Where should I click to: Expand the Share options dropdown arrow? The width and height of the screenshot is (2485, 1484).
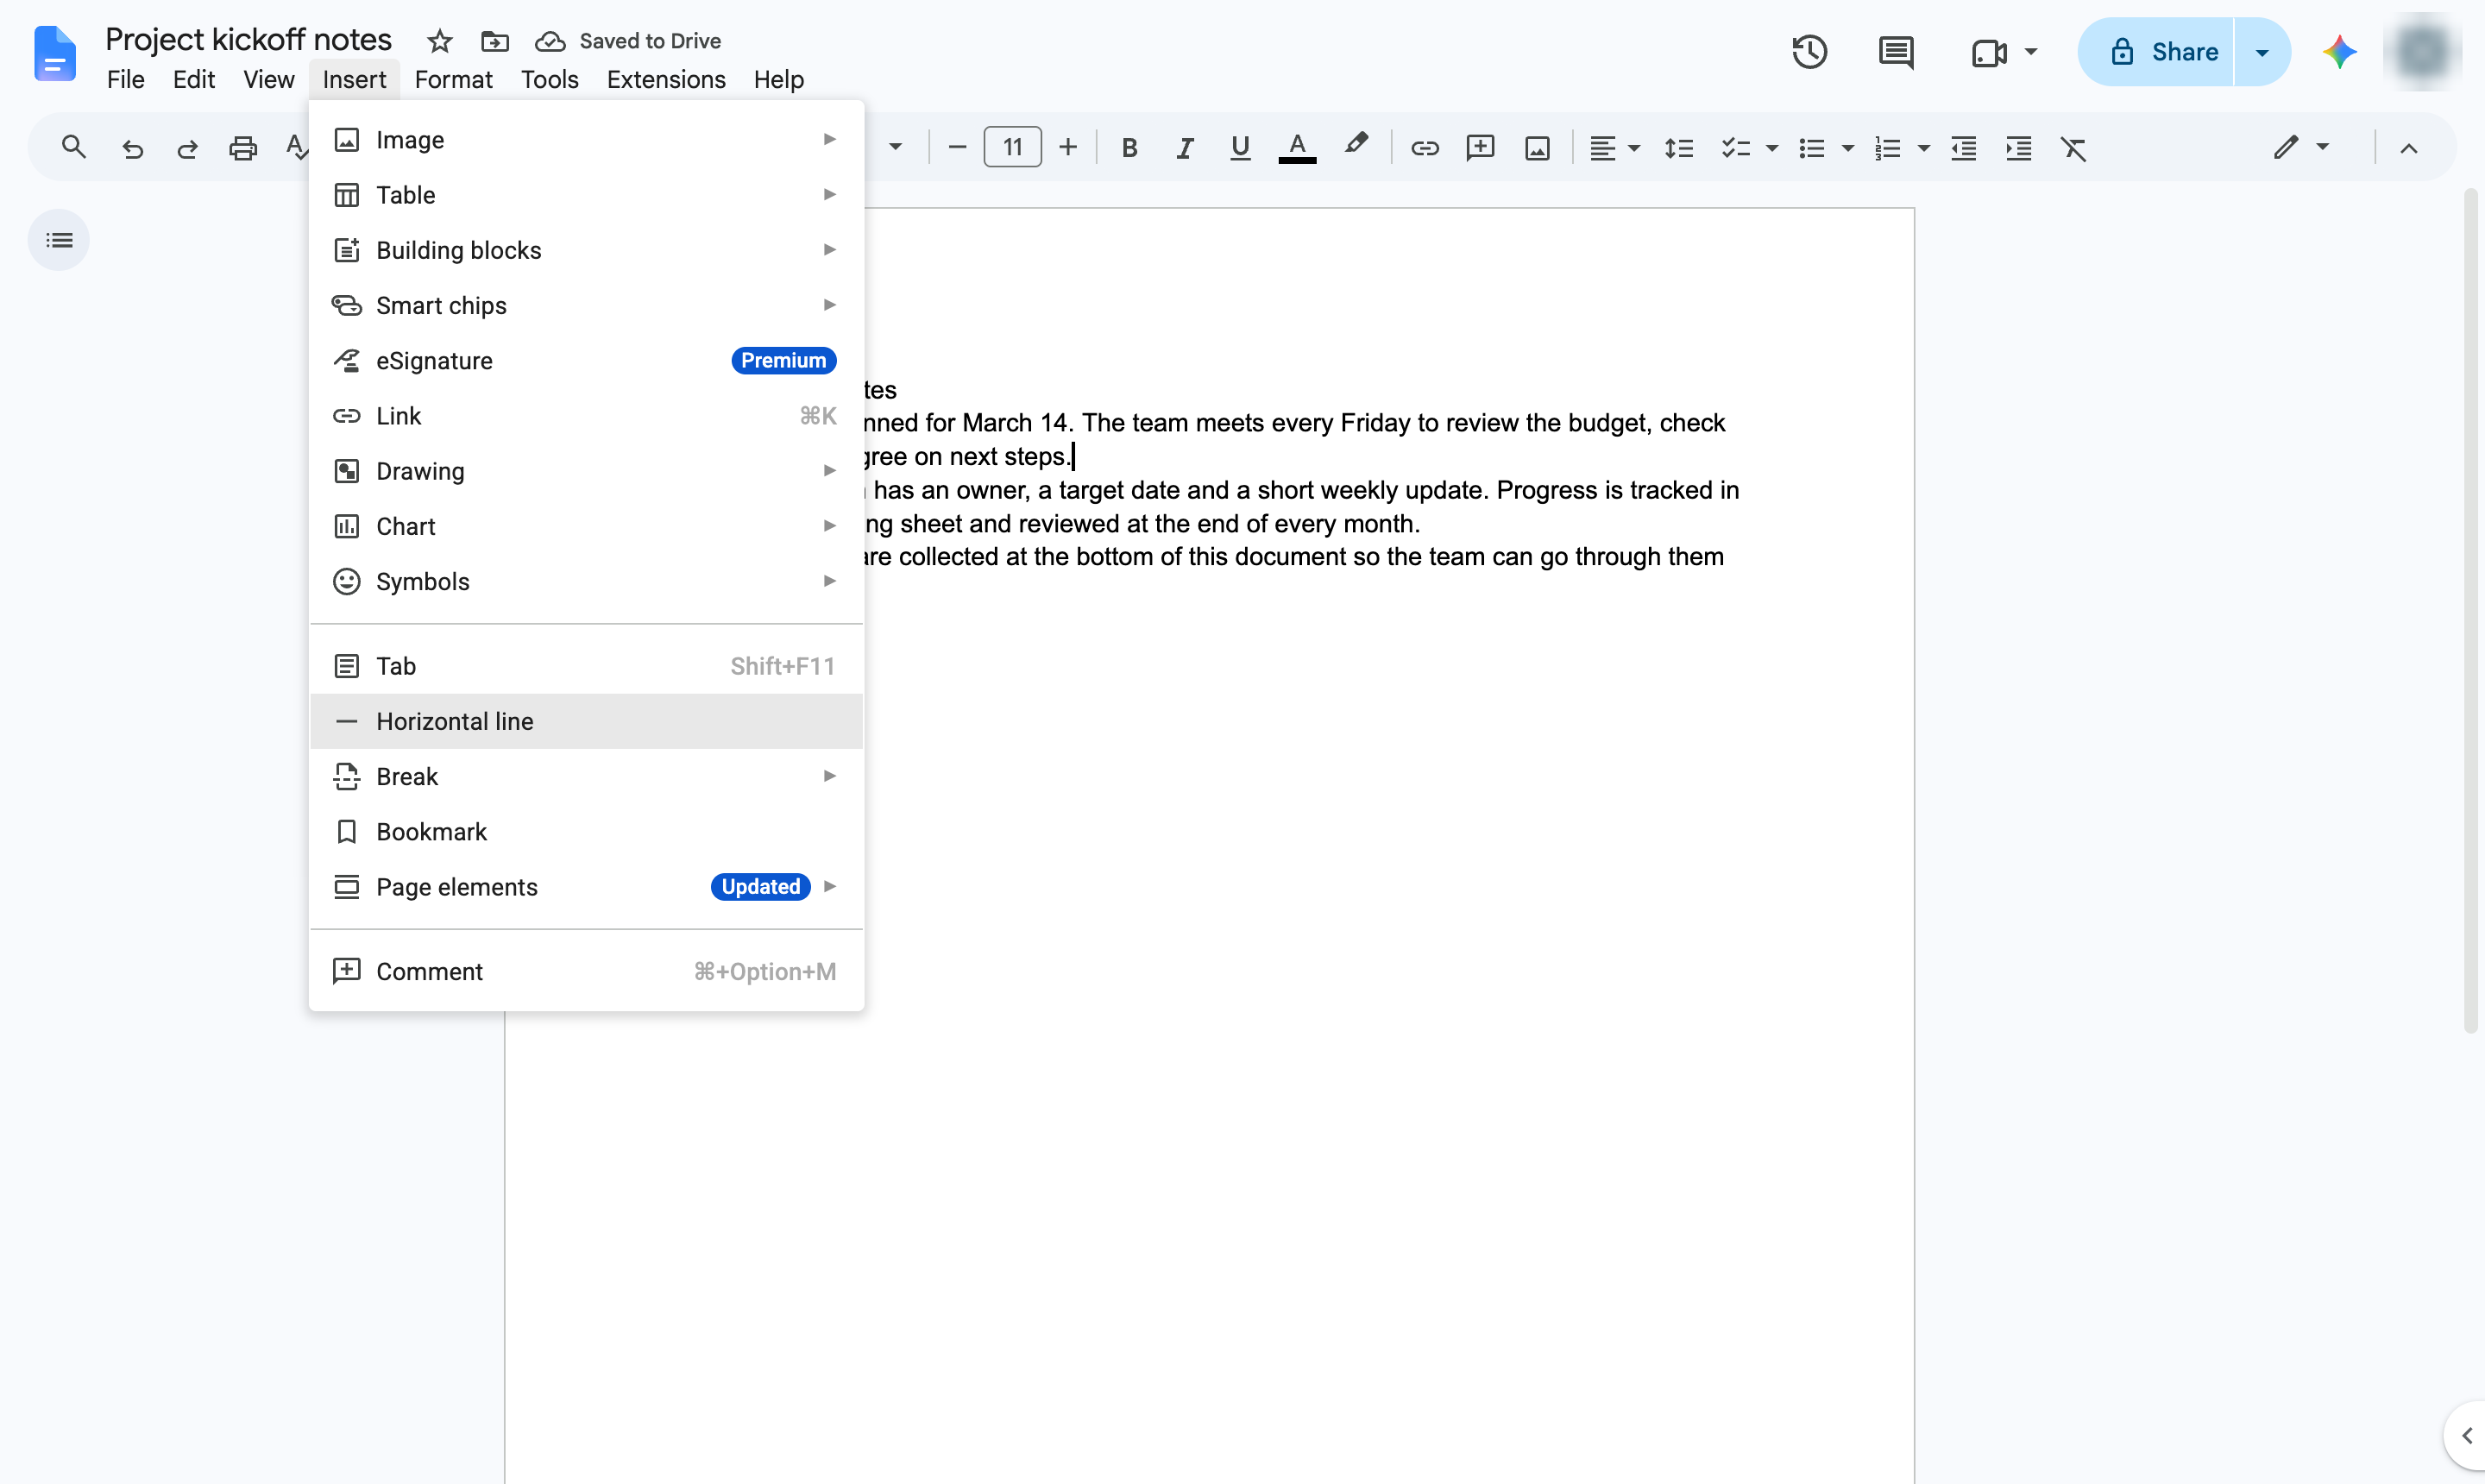tap(2262, 52)
